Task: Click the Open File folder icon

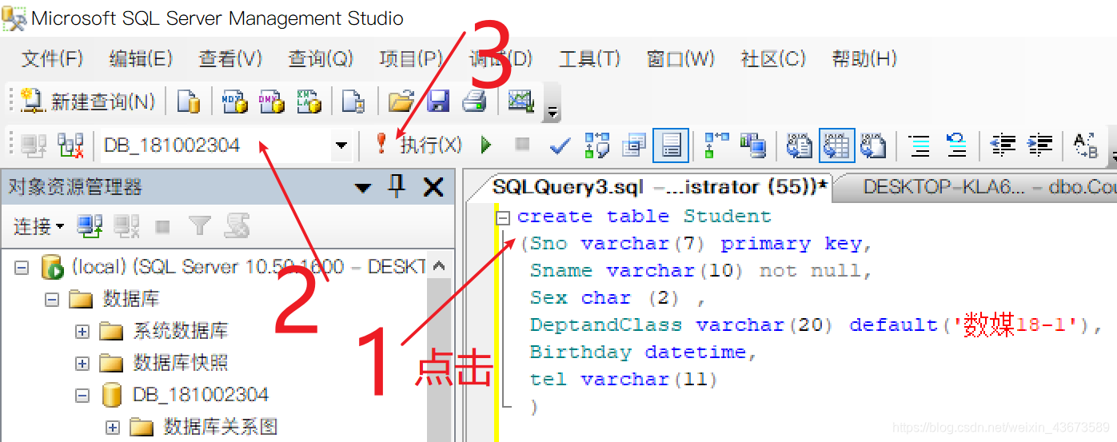Action: point(401,102)
